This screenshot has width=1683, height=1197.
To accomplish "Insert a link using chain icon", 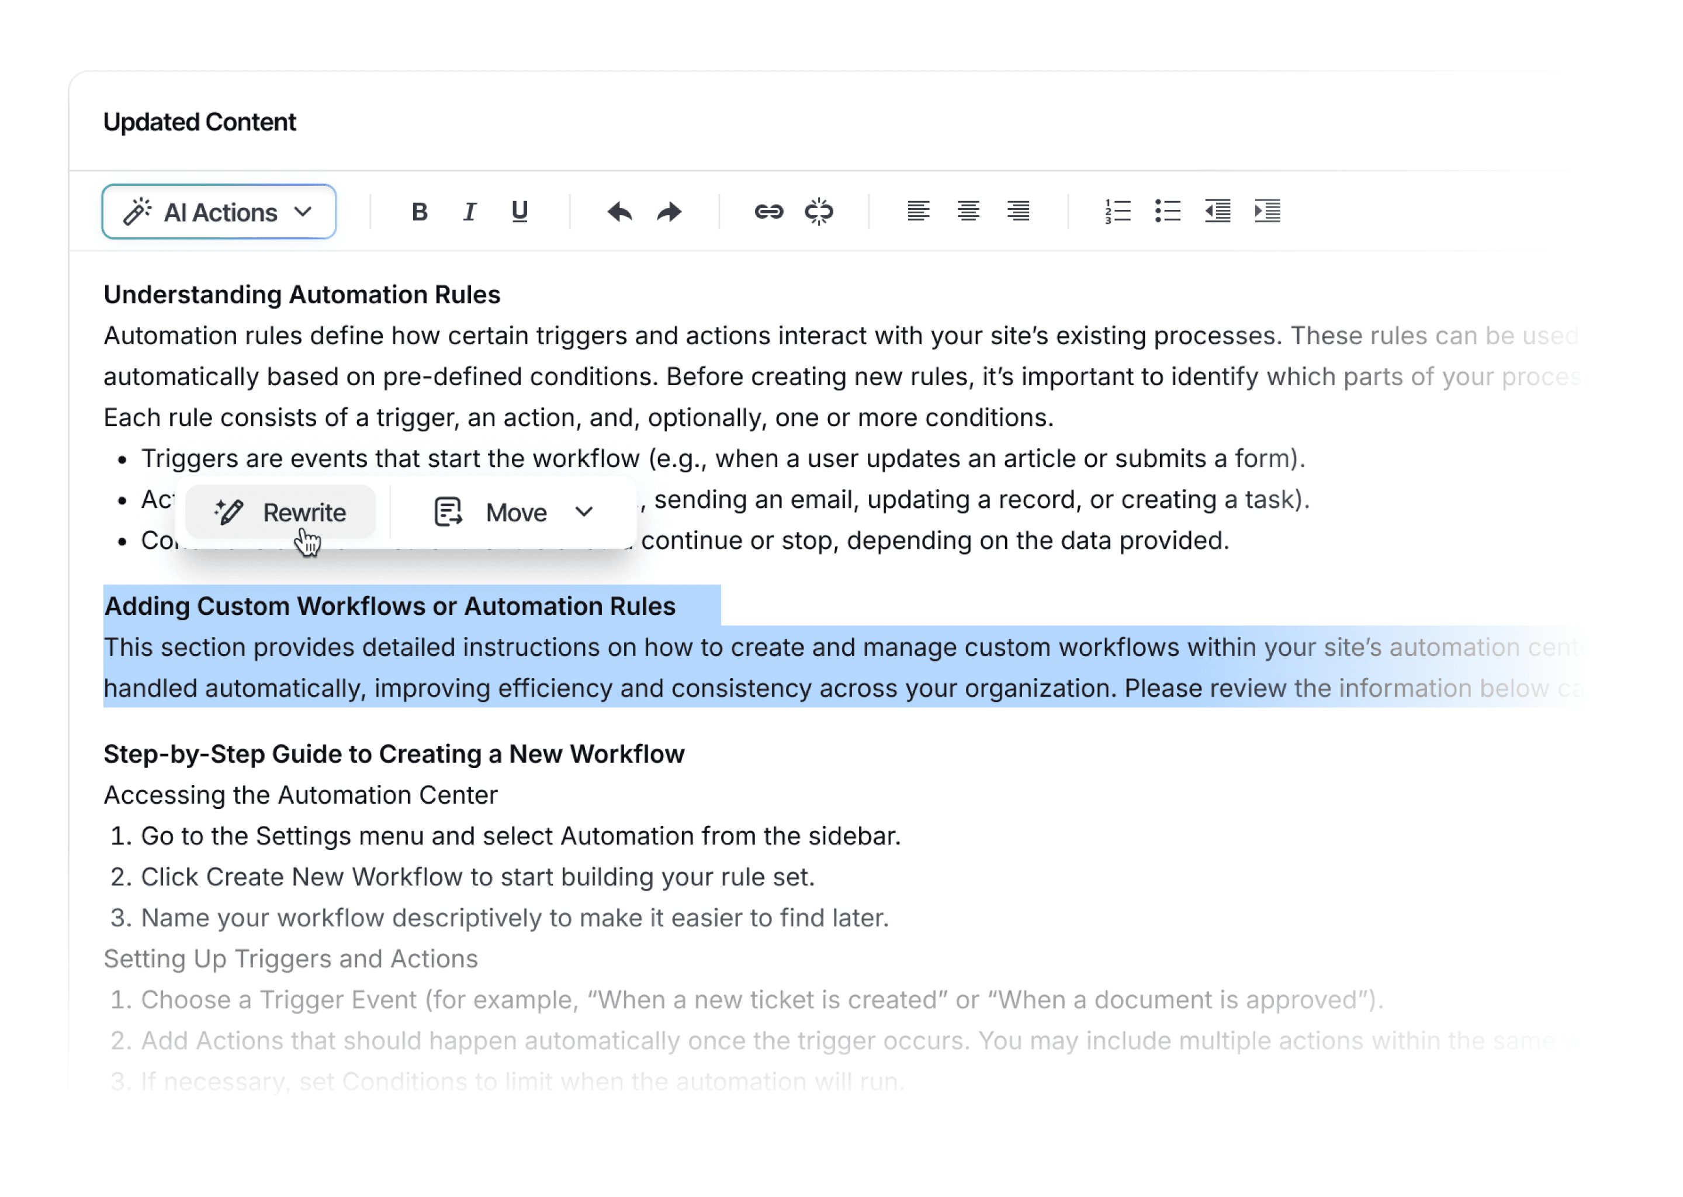I will click(x=768, y=212).
